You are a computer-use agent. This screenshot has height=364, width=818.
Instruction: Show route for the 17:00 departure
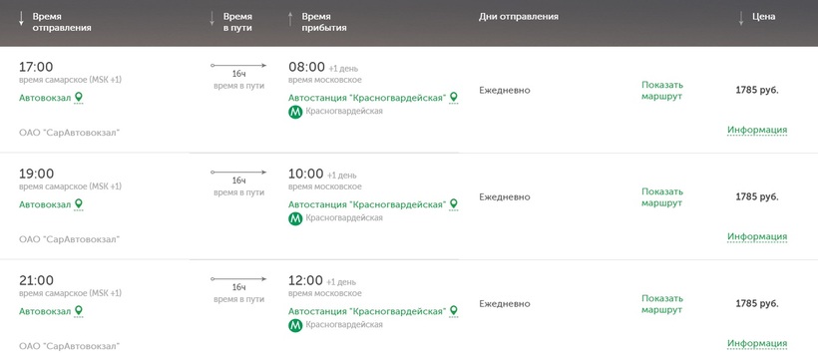(662, 90)
